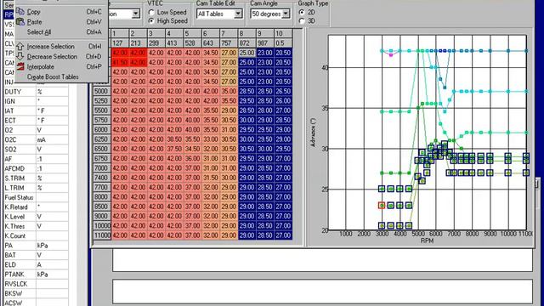The height and width of the screenshot is (306, 544).
Task: Click the magenta graph point near 42 advance
Action: tap(391, 54)
